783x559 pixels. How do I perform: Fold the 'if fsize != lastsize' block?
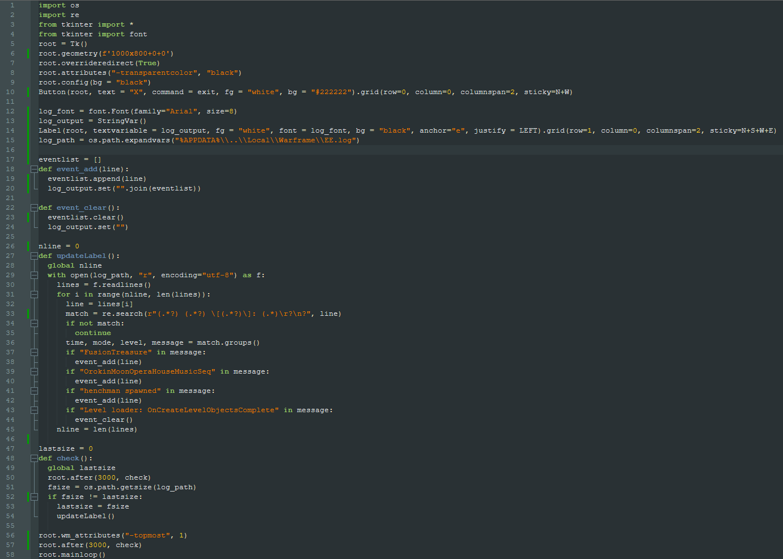[34, 497]
